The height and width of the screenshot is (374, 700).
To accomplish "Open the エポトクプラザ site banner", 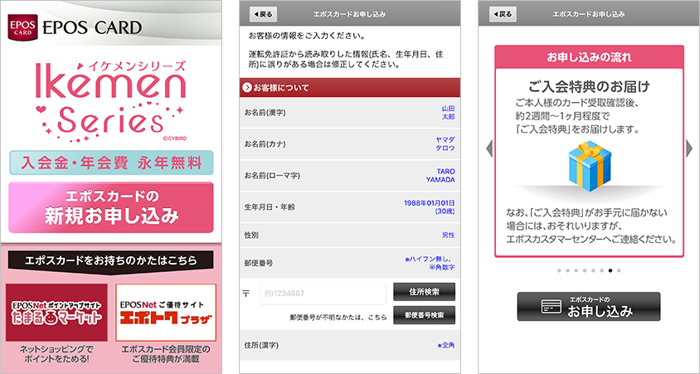I will (166, 313).
